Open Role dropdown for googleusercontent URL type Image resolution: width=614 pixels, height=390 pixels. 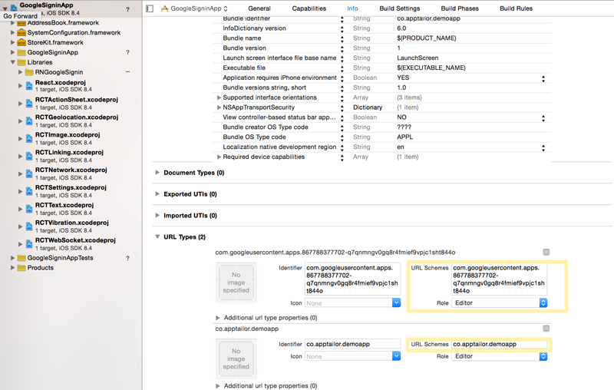[x=500, y=302]
